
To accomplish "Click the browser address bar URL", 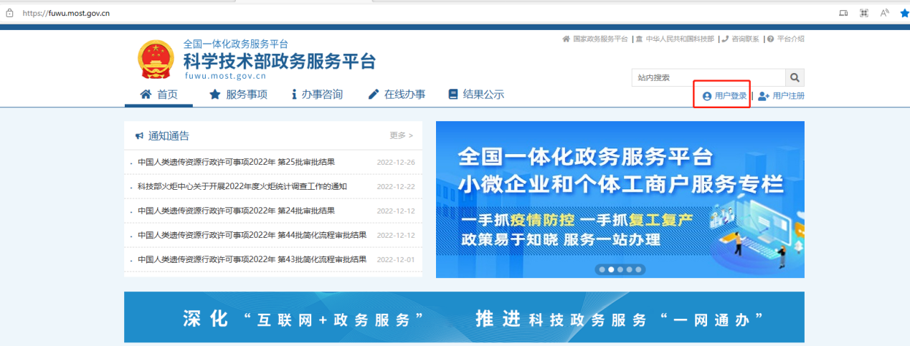I will (66, 13).
